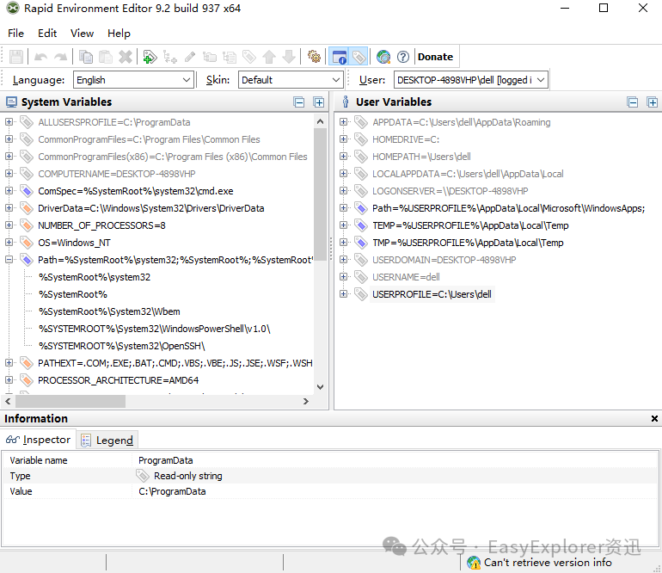
Task: Close the Information panel
Action: tap(654, 418)
